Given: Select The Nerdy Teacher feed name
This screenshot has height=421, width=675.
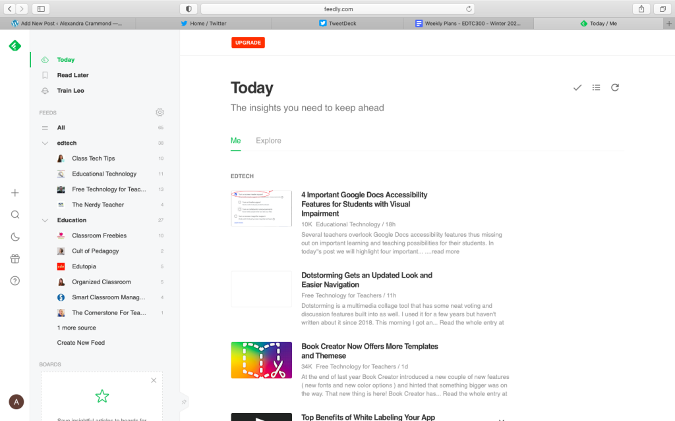Looking at the screenshot, I should (x=98, y=205).
